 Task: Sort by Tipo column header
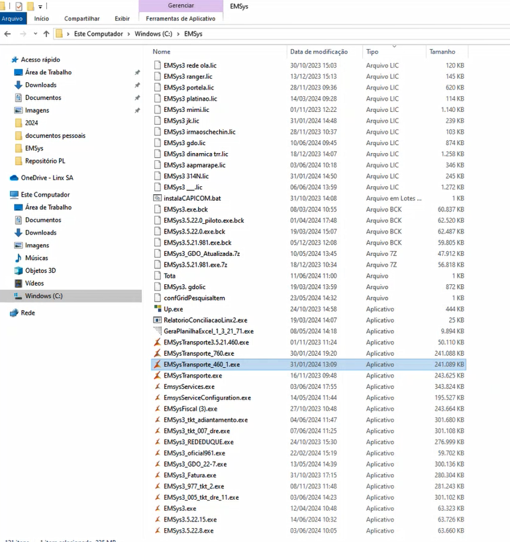pos(372,52)
